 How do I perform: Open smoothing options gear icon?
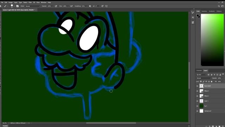90,6
